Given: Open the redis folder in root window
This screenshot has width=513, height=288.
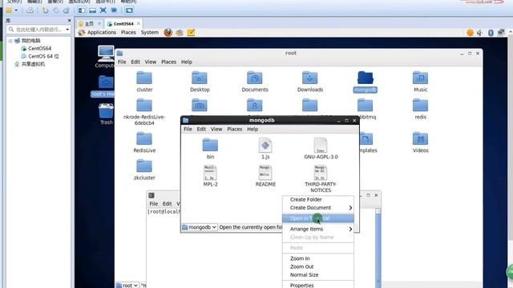Looking at the screenshot, I should (420, 109).
